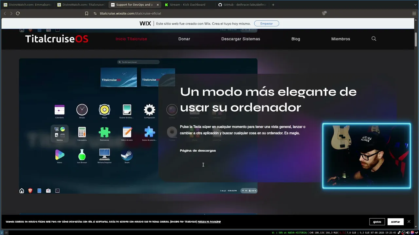419x235 pixels.
Task: Click the date and time 07-08-2026 19:25:45
Action: (383, 233)
